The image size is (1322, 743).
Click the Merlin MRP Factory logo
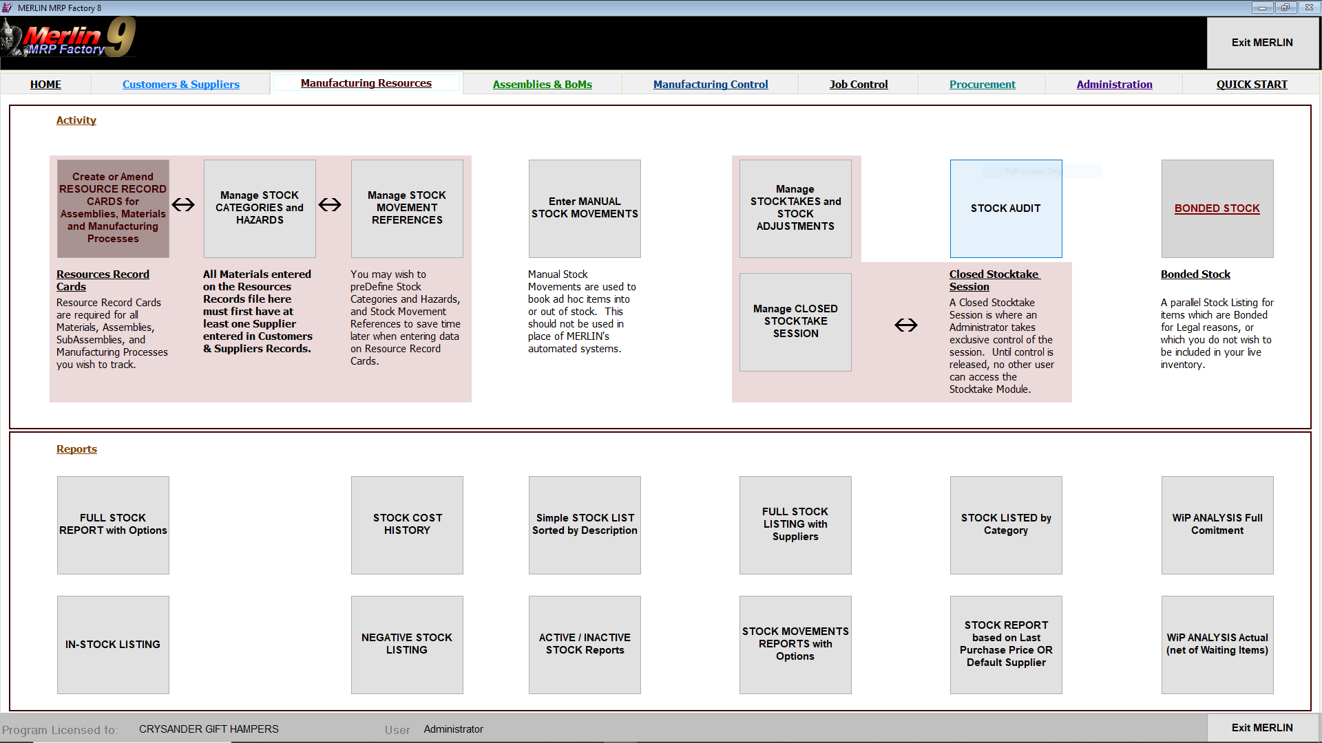click(69, 39)
